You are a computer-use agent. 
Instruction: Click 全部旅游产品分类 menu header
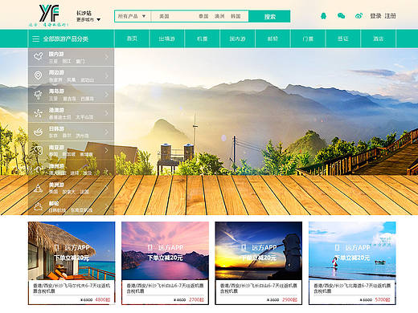[66, 39]
